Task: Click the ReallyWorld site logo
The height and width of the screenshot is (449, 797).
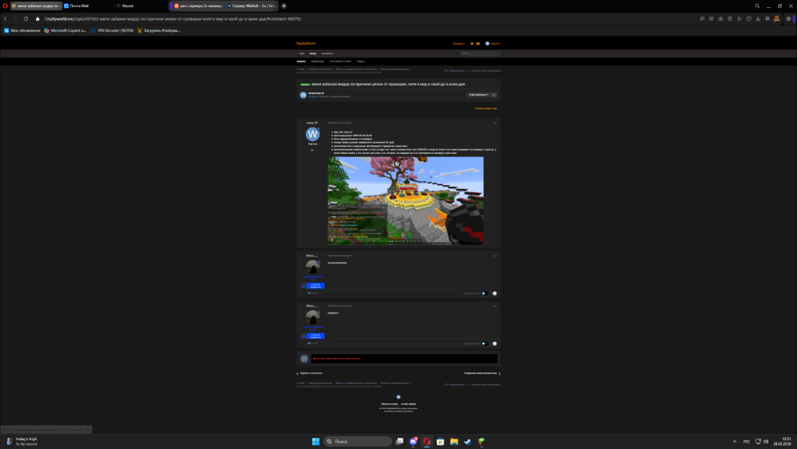Action: pyautogui.click(x=306, y=43)
